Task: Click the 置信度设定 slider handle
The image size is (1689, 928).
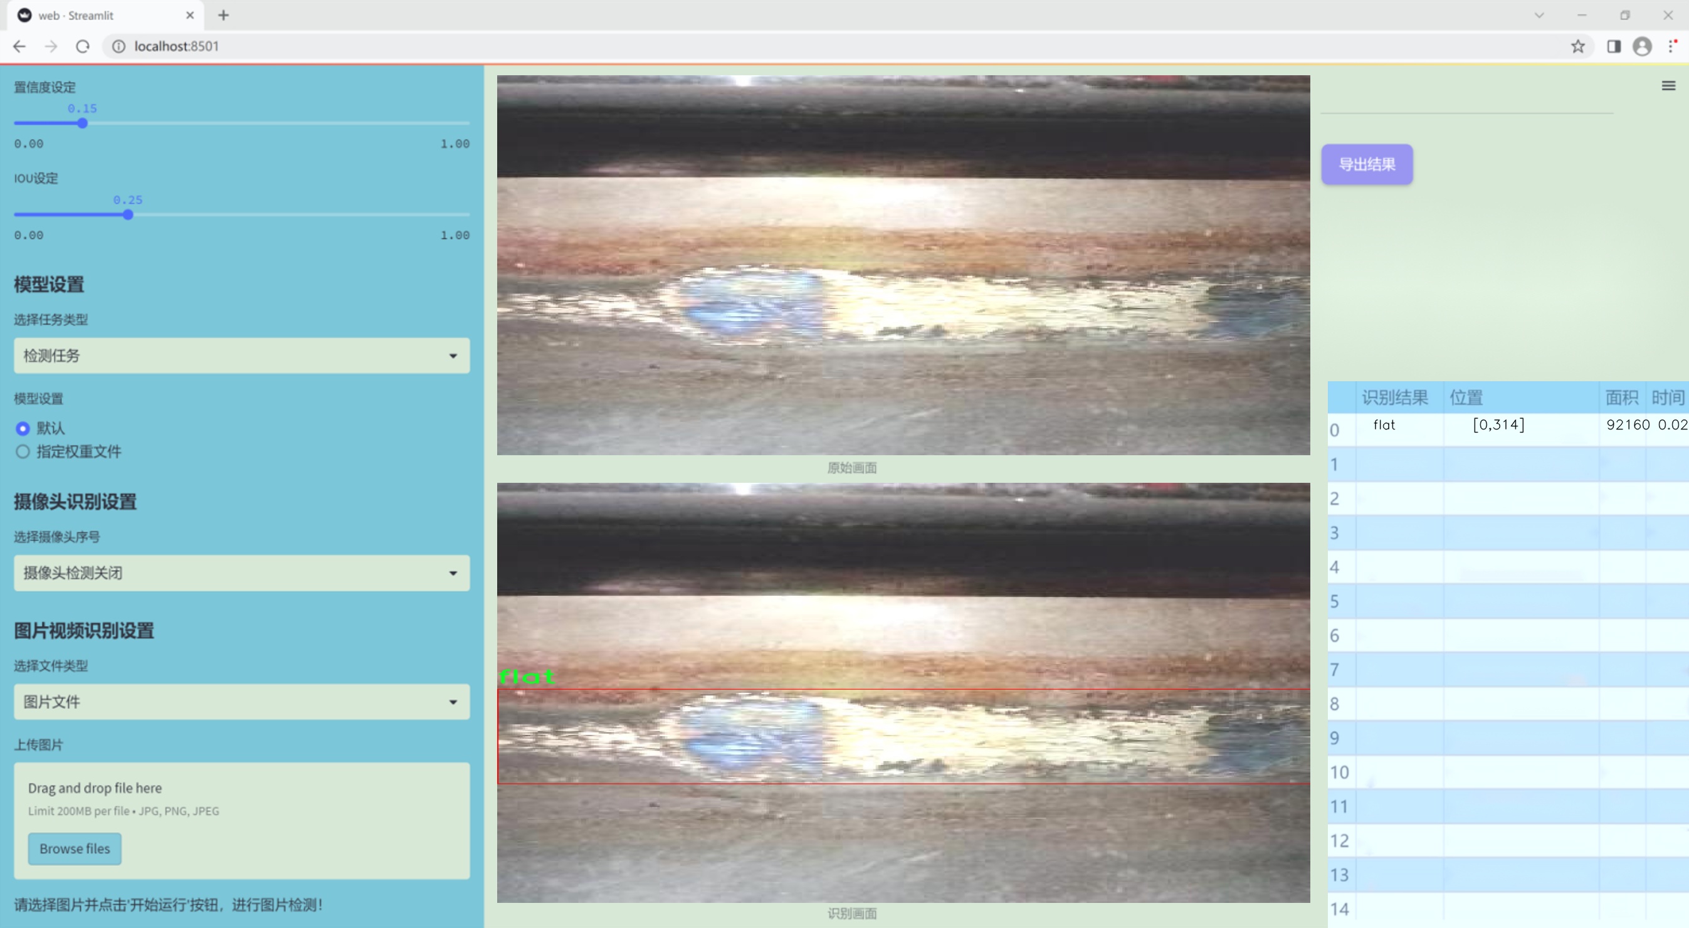Action: tap(83, 124)
